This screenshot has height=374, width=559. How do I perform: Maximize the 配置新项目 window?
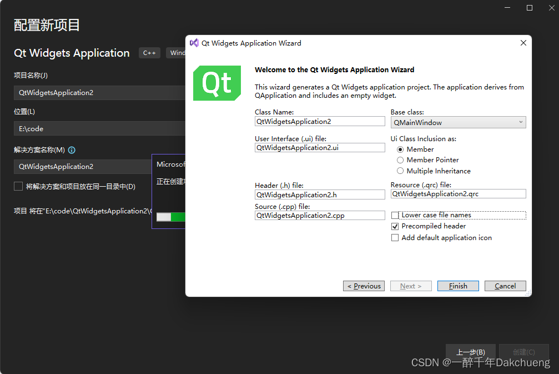click(530, 8)
